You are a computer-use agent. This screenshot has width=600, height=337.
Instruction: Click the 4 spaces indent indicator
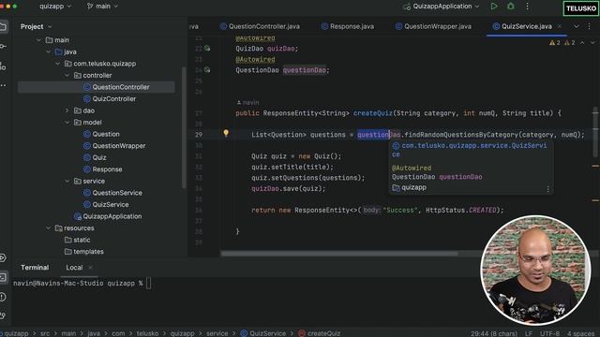(x=581, y=333)
